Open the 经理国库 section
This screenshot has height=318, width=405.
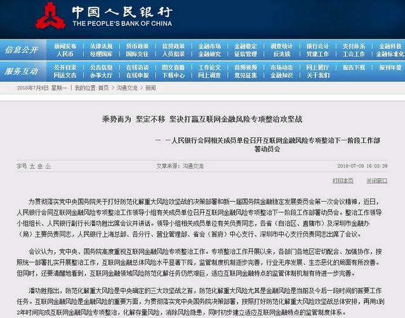102,54
